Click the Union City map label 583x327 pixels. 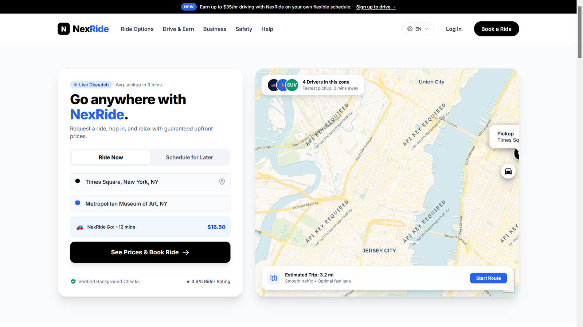point(431,82)
